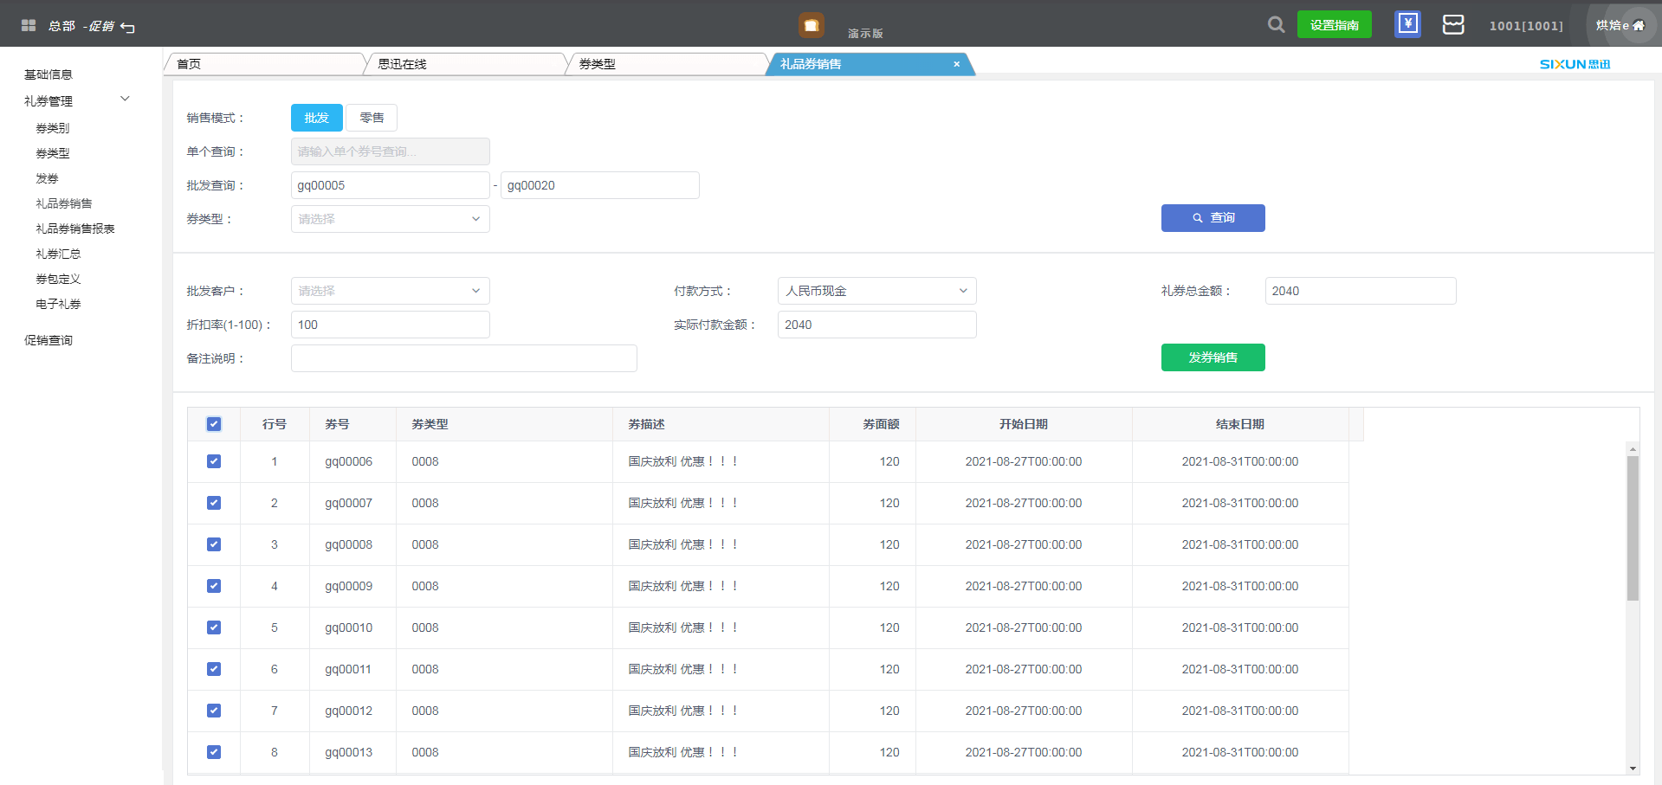Click the 实际付款金额 field

pos(877,325)
